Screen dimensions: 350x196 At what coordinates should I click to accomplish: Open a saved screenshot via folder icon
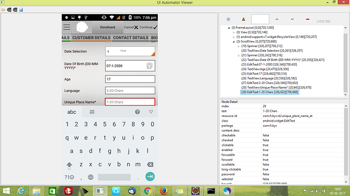click(4, 10)
